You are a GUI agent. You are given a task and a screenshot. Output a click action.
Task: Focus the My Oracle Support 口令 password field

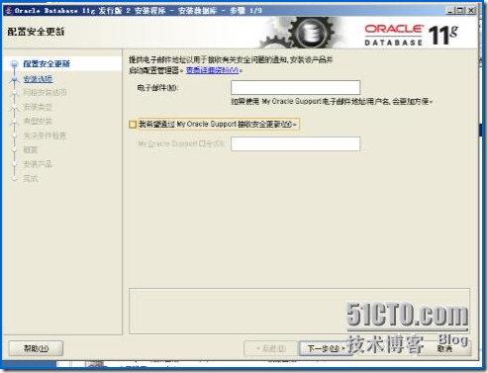[295, 144]
